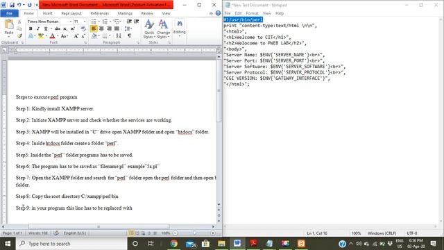Switch to the Page Layout tab
This screenshot has width=444, height=250.
[71, 13]
